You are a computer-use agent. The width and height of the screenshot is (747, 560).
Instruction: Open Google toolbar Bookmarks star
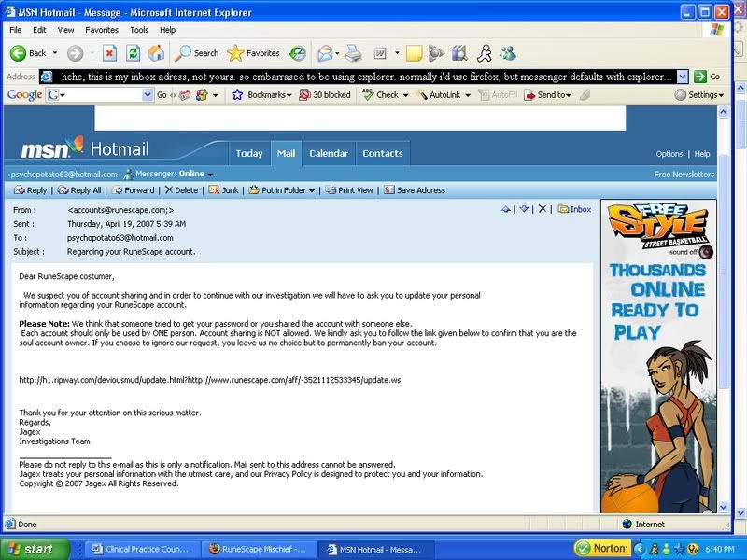(261, 95)
